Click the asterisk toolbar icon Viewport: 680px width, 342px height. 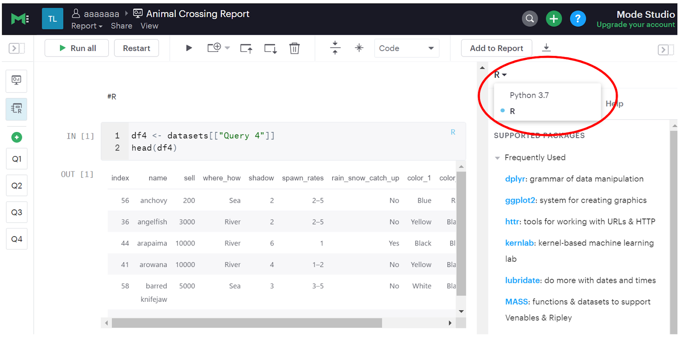point(359,48)
